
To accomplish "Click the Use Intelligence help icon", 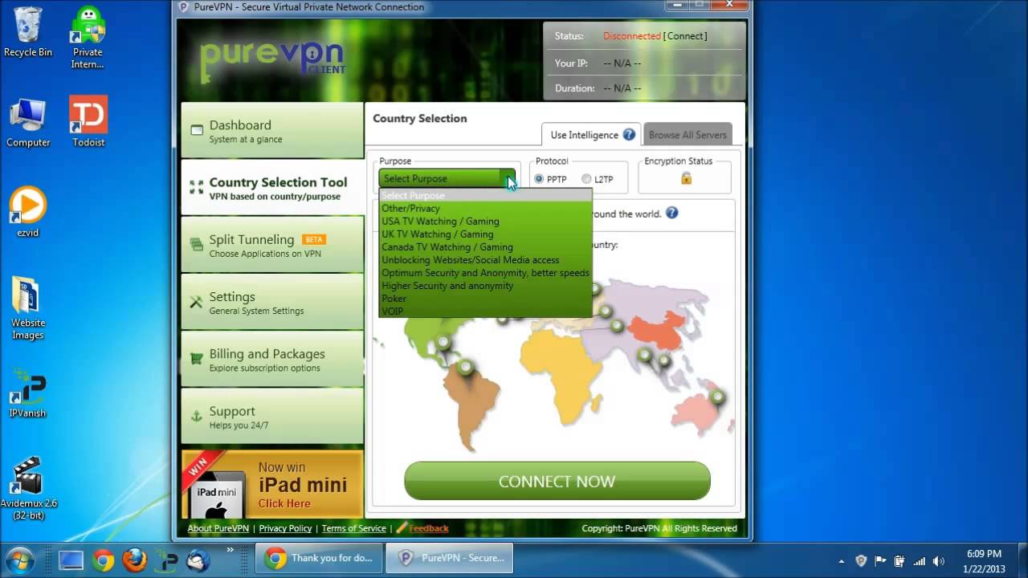I will tap(629, 135).
